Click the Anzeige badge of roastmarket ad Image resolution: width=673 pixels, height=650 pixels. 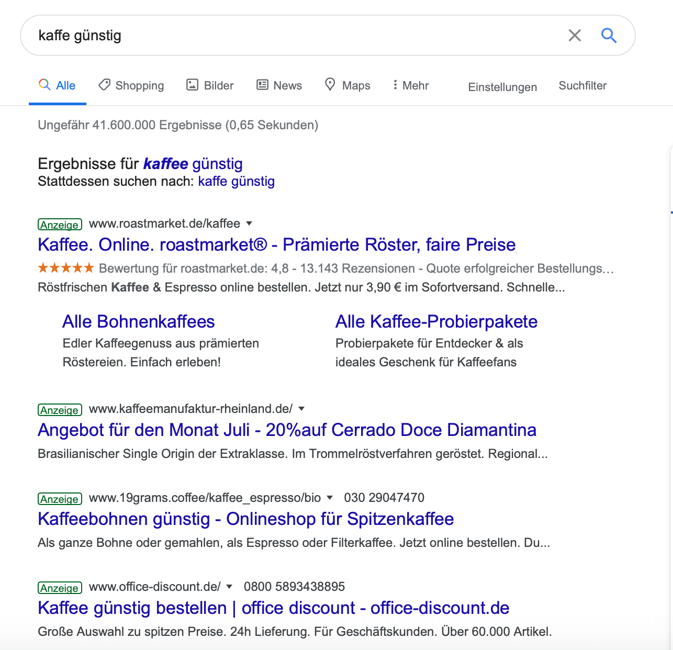60,225
